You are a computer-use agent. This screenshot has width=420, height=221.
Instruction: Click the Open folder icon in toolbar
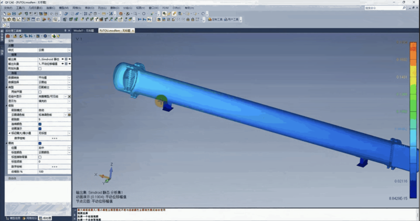[9, 14]
